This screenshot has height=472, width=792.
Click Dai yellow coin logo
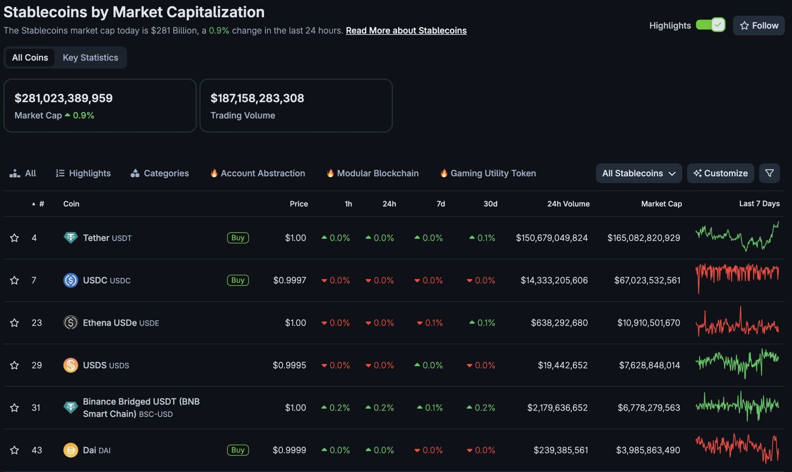point(71,450)
